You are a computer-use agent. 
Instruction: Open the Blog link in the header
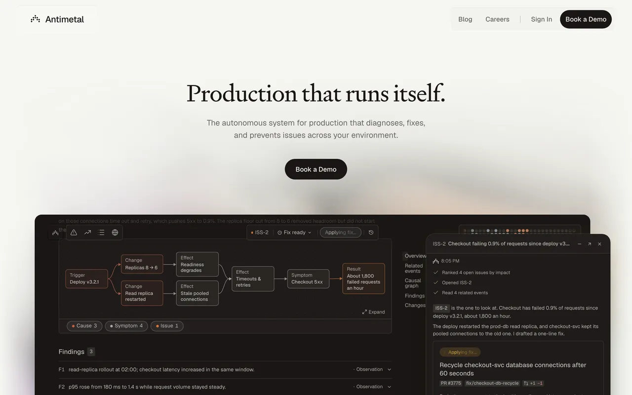[465, 19]
